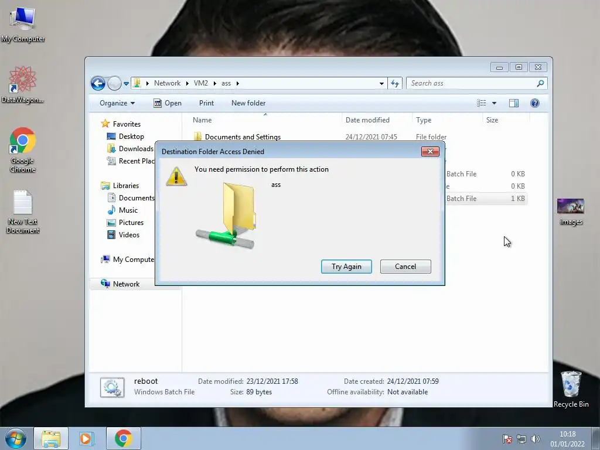This screenshot has width=600, height=450.
Task: Go back using the Explorer back arrow
Action: point(98,83)
